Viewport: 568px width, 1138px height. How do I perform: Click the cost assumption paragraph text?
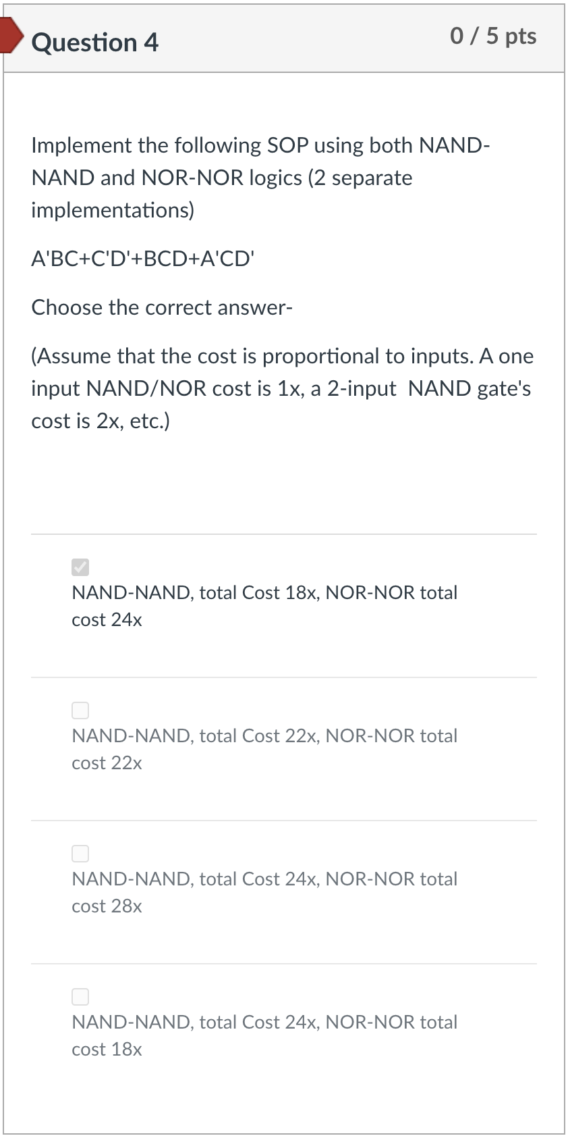[282, 388]
